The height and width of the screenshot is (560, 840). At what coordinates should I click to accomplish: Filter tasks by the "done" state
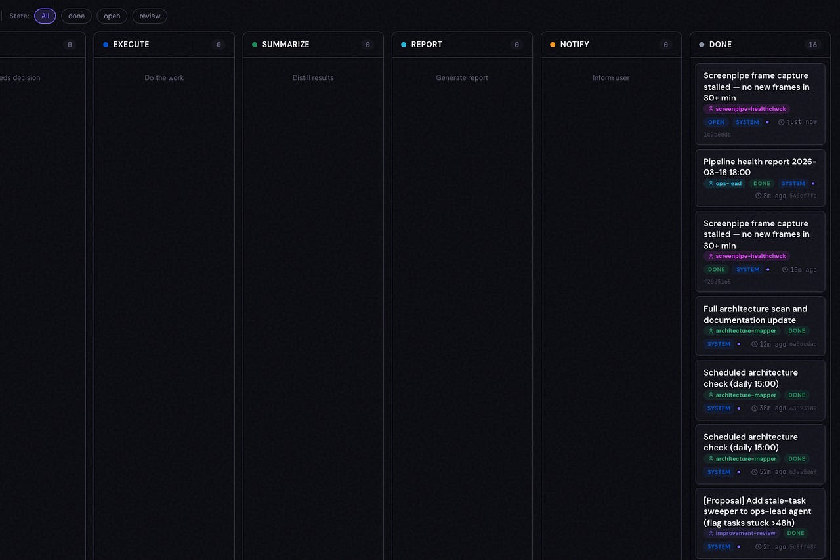[76, 16]
